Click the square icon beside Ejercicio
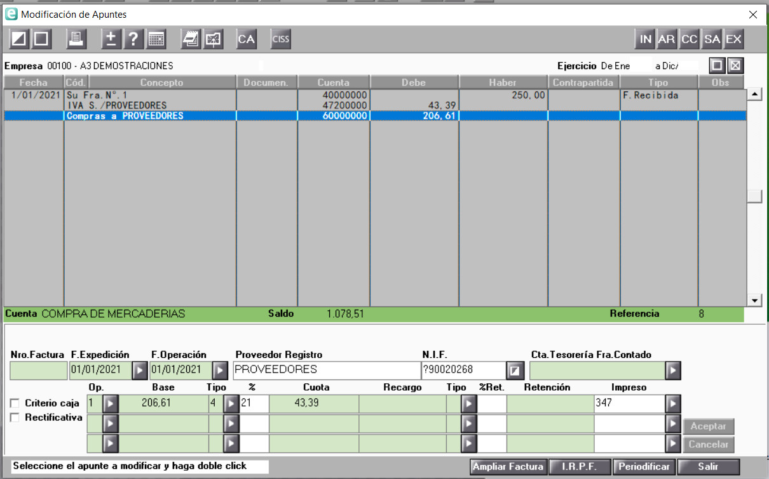The width and height of the screenshot is (769, 479). tap(718, 65)
